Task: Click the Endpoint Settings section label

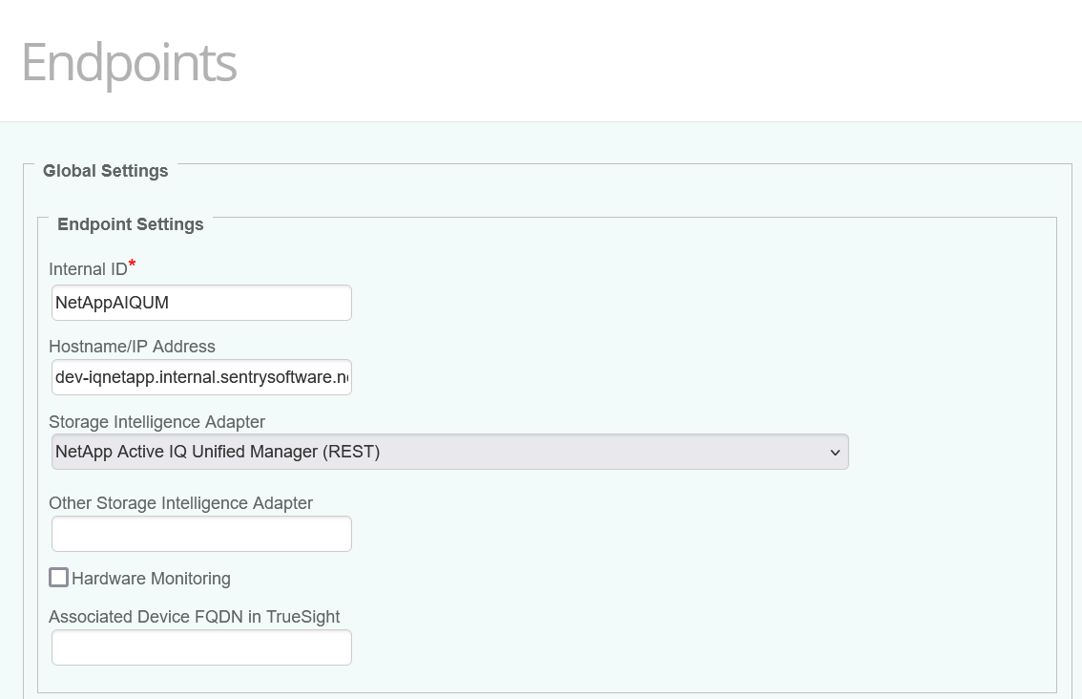Action: coord(130,223)
